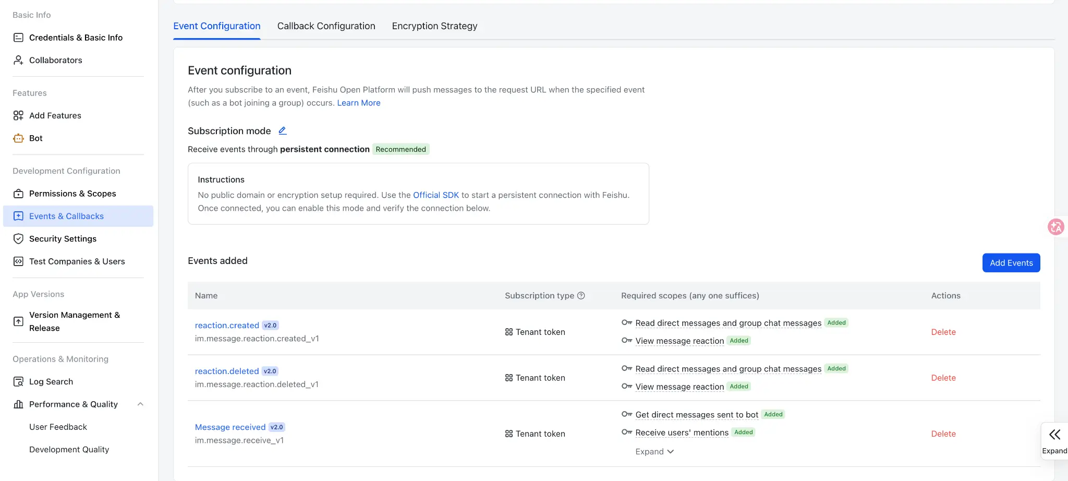Viewport: 1068px width, 481px height.
Task: Open Test Companies & Users
Action: click(x=78, y=261)
